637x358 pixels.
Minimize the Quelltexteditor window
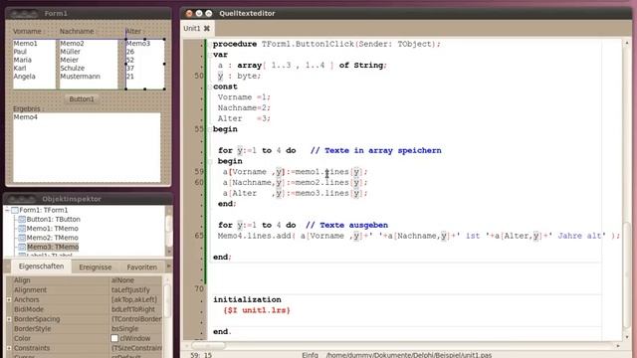199,13
